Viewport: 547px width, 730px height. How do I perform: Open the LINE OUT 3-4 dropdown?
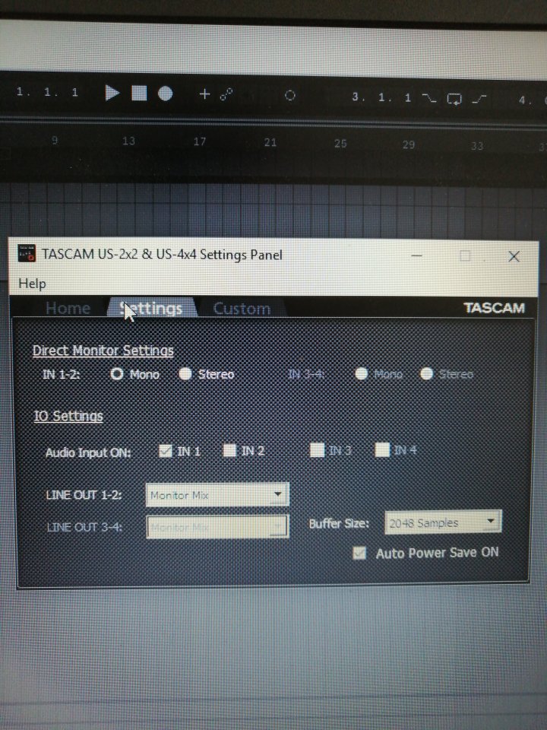pyautogui.click(x=217, y=527)
